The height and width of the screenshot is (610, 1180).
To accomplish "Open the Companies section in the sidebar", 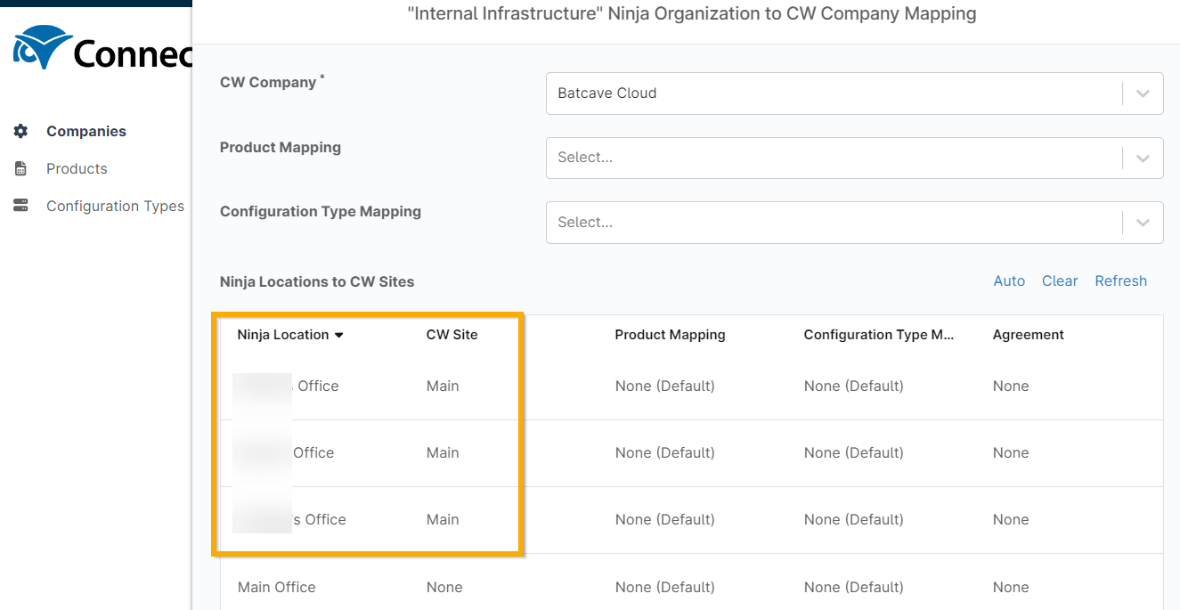I will [85, 131].
